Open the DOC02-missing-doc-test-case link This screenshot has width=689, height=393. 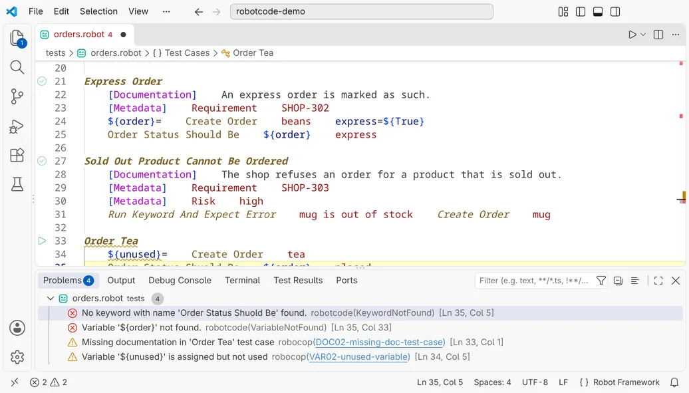[380, 342]
